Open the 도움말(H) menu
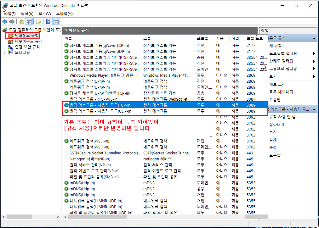This screenshot has height=228, width=319. pos(64,14)
